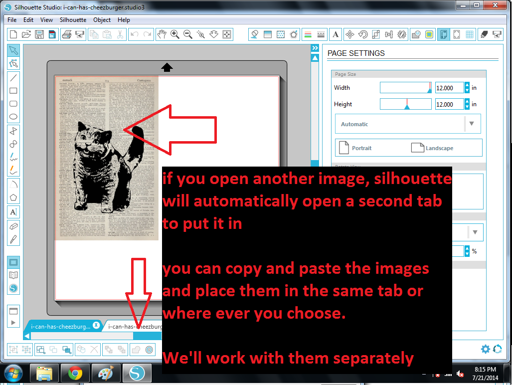The width and height of the screenshot is (512, 385).
Task: Activate the selection zoom tool
Action: (x=201, y=34)
